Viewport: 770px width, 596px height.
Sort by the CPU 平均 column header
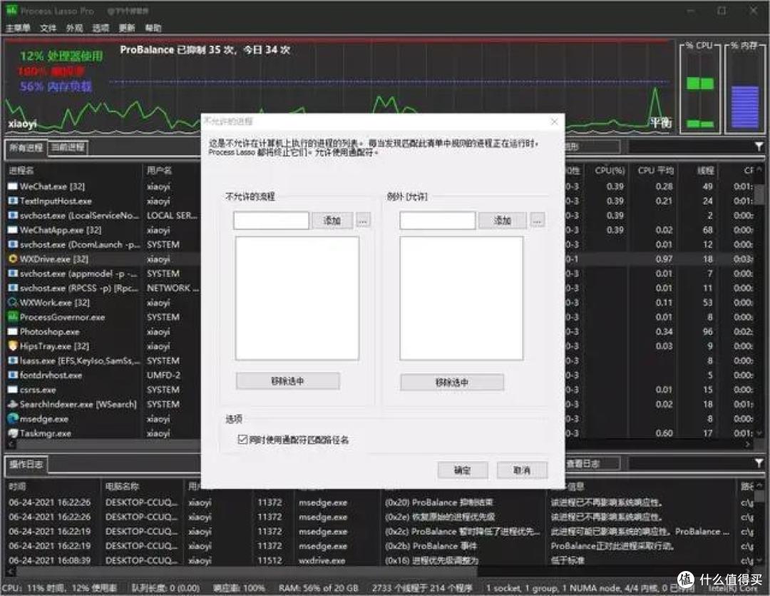click(656, 171)
